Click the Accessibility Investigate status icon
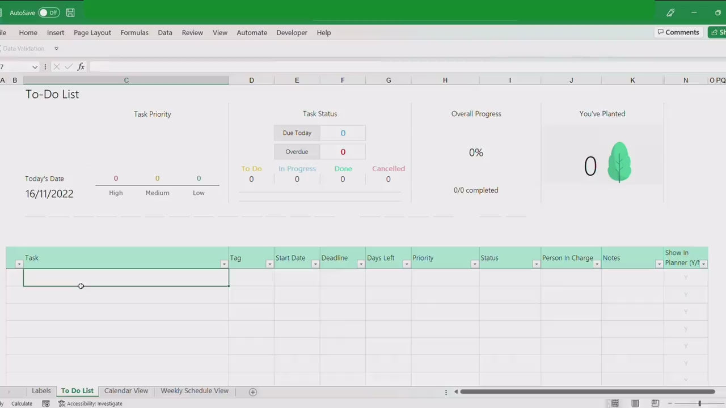Viewport: 726px width, 408px height. point(62,403)
